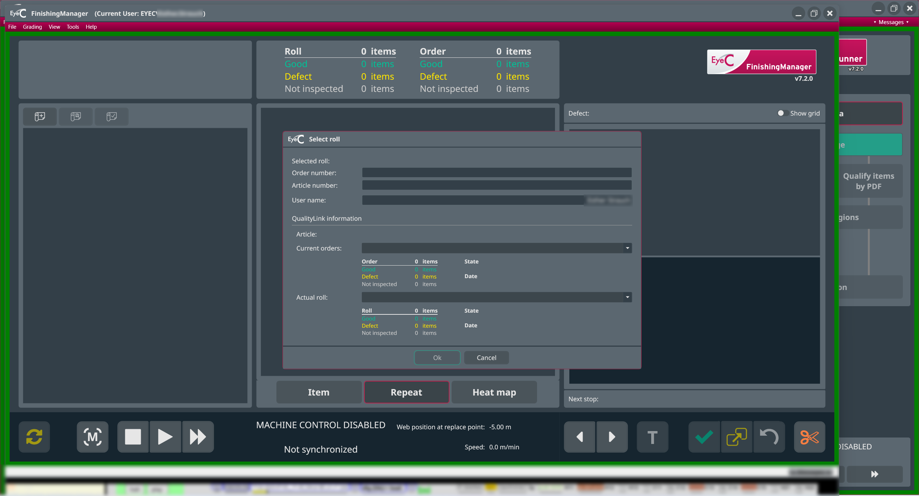
Task: Switch to the Item tab
Action: pyautogui.click(x=319, y=392)
